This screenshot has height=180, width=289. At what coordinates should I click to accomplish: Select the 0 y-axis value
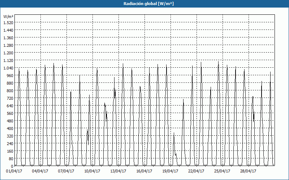coord(12,166)
